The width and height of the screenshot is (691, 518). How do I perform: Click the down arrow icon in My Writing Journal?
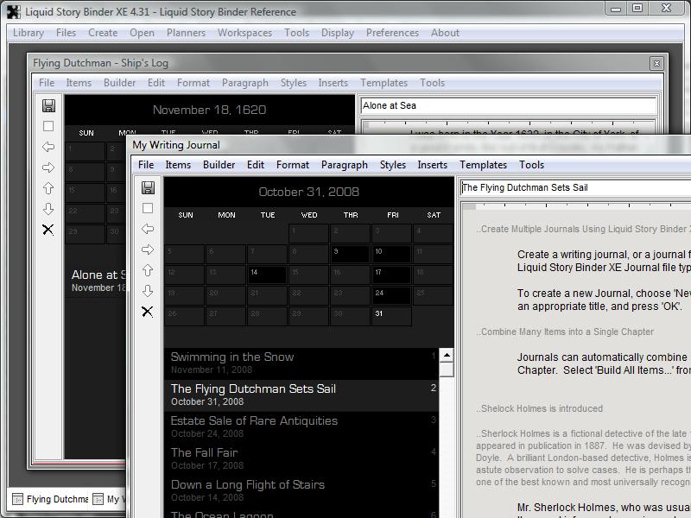[148, 291]
